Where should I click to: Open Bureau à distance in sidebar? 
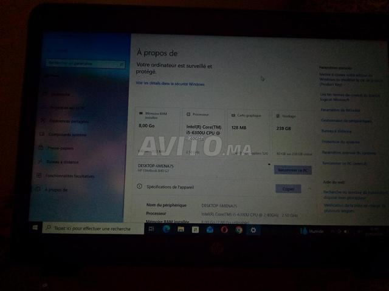point(63,162)
